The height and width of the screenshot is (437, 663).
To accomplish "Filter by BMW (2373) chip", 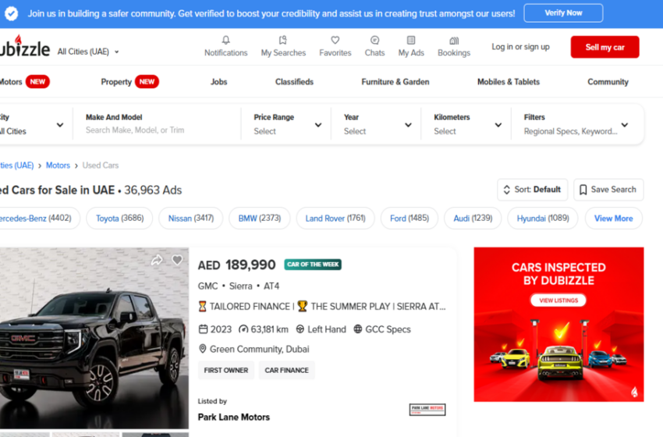I will pos(260,218).
